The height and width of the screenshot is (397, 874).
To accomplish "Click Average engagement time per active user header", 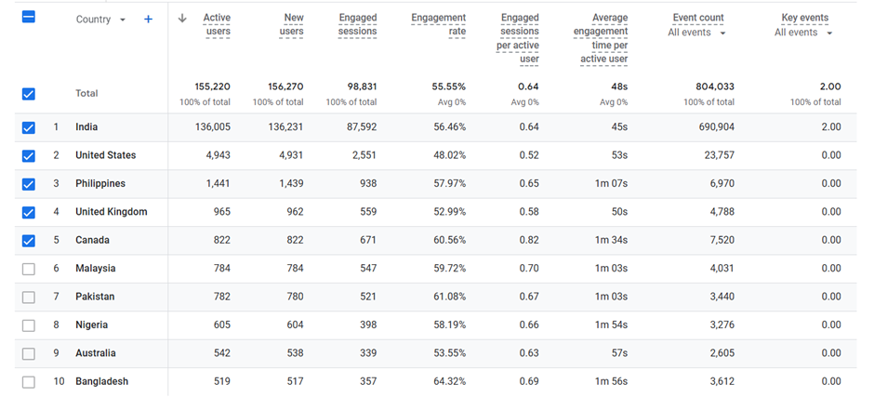I will (x=603, y=38).
